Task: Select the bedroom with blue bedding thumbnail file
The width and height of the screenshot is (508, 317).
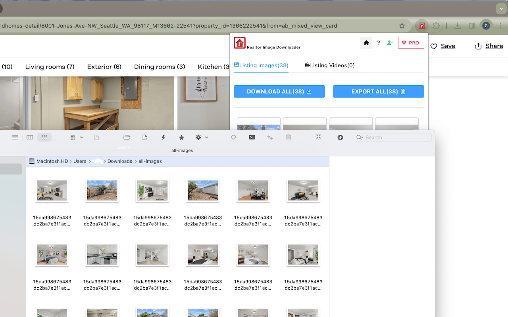Action: 52,254
